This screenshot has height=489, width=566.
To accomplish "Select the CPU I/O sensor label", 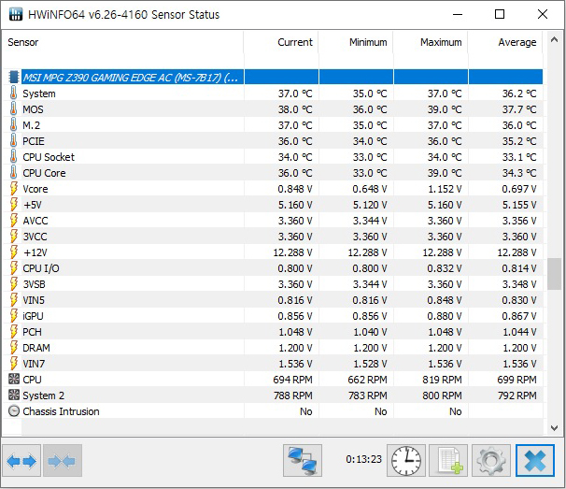I will coord(41,268).
